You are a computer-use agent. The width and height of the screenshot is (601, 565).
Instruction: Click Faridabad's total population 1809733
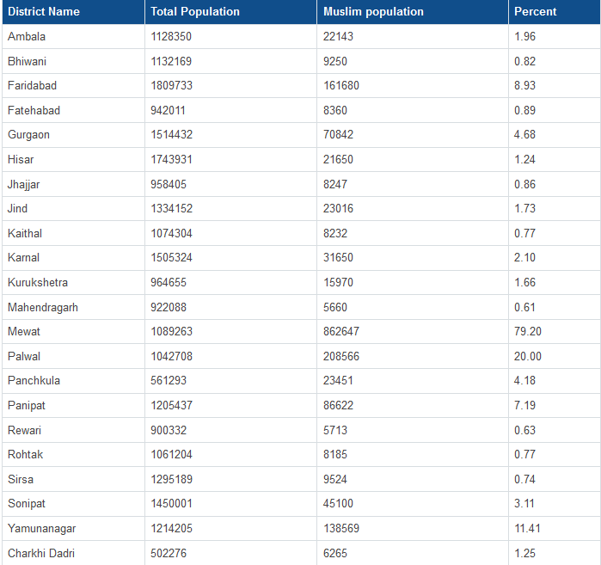[172, 85]
